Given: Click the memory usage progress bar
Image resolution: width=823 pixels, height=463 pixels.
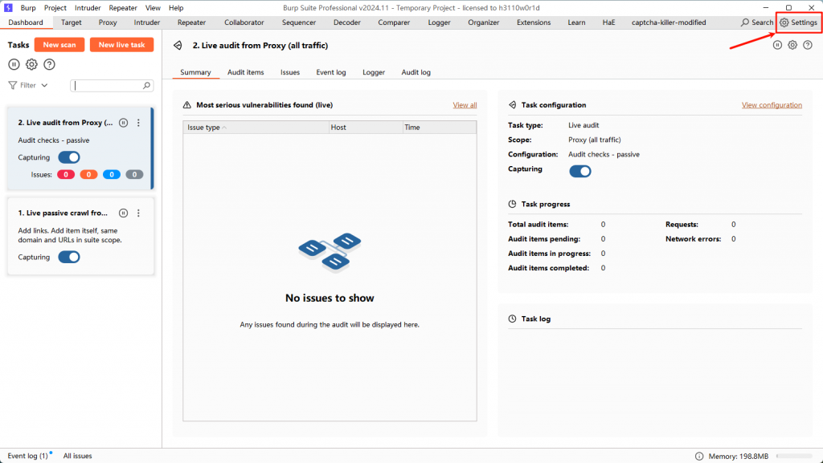Looking at the screenshot, I should pos(795,457).
